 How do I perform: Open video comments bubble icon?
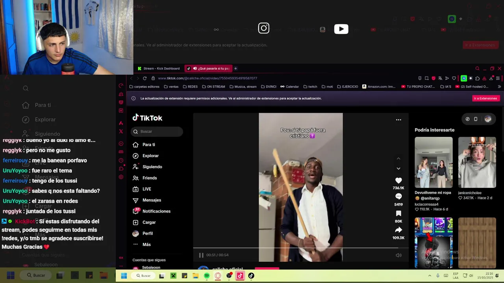[398, 197]
